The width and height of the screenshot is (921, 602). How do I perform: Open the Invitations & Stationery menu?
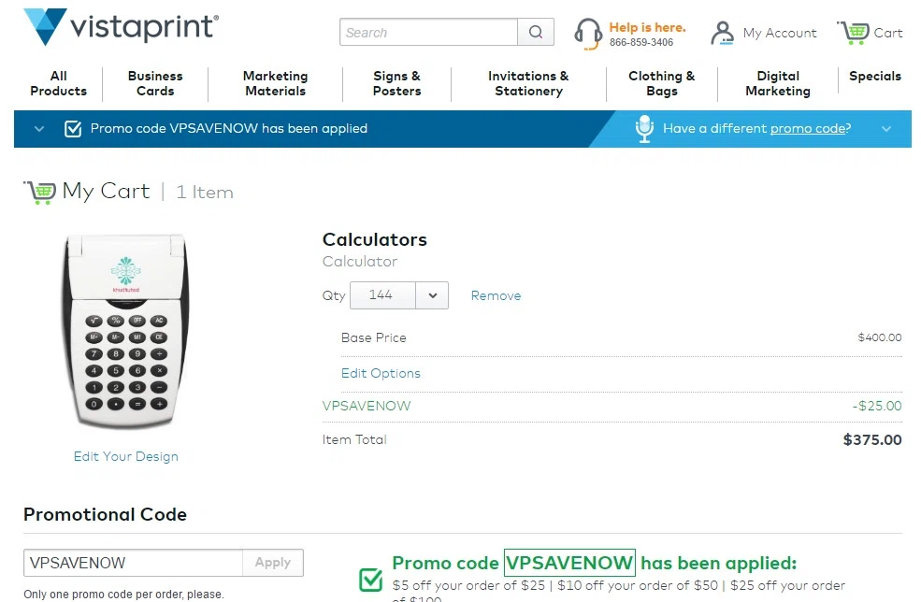(528, 83)
